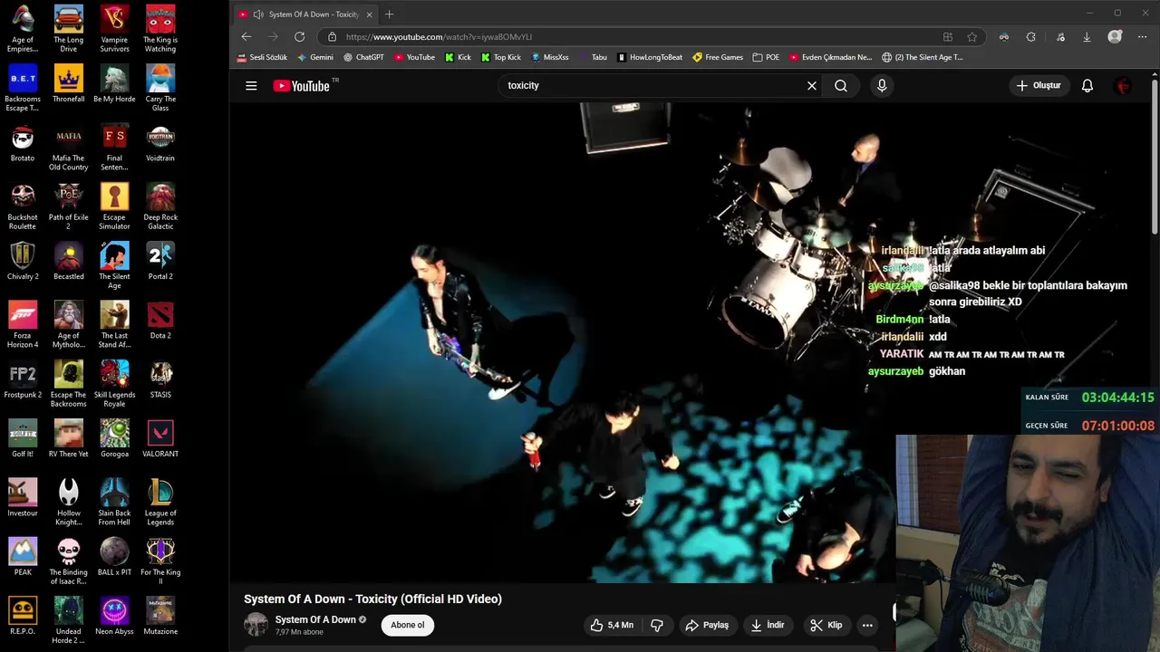
Task: Bookmark this page with the star icon
Action: 972,37
